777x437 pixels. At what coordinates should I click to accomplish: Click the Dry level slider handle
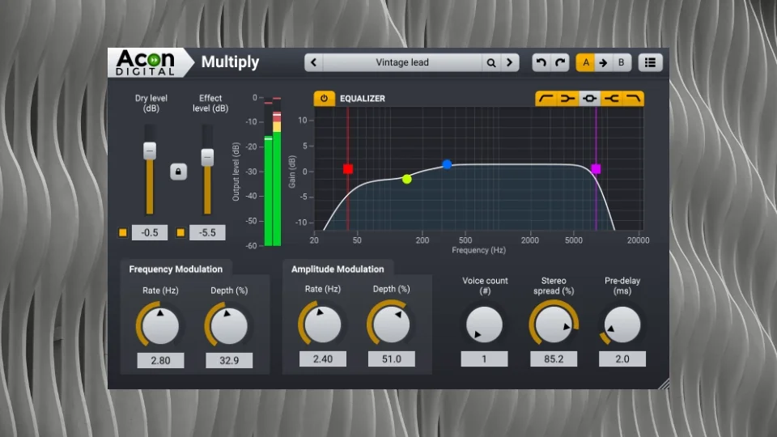click(x=150, y=151)
